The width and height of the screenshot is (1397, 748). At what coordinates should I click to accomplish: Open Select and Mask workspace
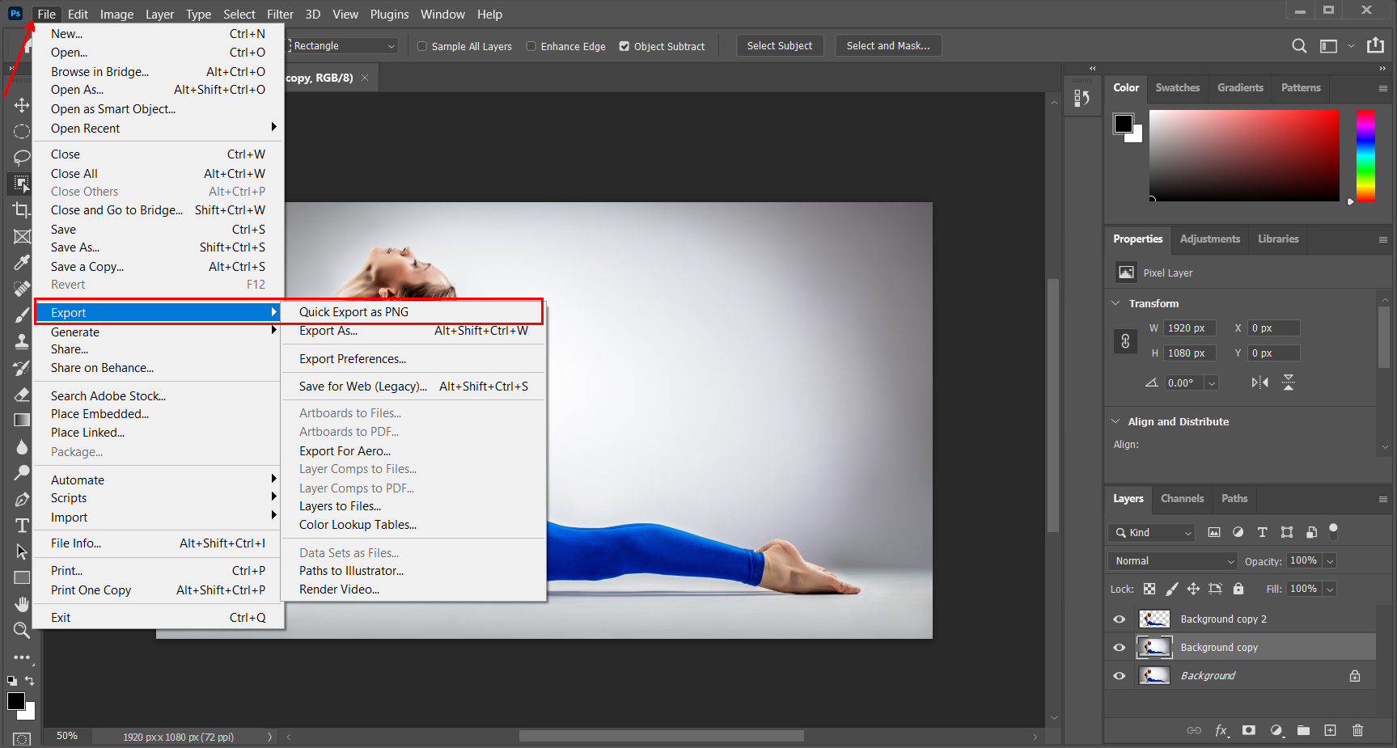pyautogui.click(x=887, y=45)
